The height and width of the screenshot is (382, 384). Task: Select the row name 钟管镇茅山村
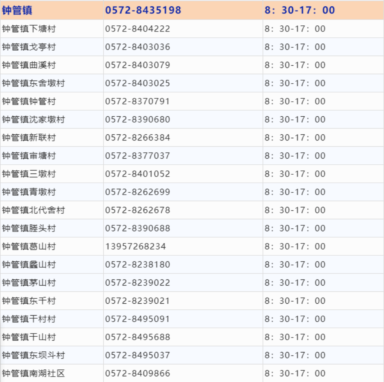[x=29, y=283]
